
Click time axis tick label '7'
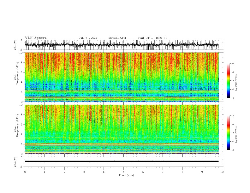(163, 172)
